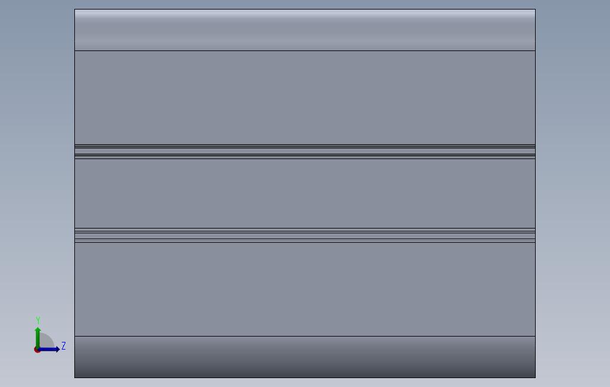This screenshot has width=610, height=387.
Task: Pick edge between top rounded and flat face
Action: tap(305, 50)
